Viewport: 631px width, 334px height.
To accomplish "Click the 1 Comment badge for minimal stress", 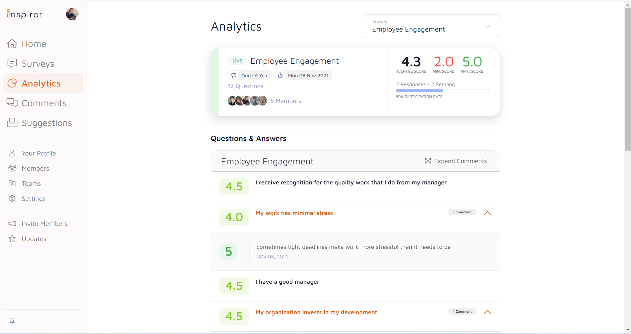I will [462, 212].
